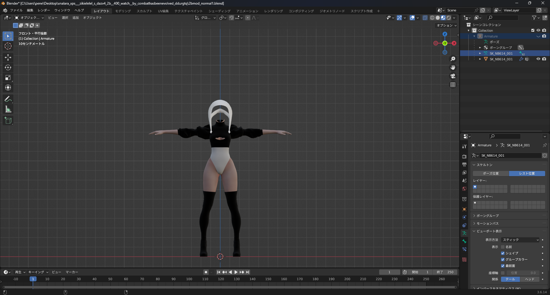
Task: Switch to the モデリング workspace tab
Action: tap(123, 11)
